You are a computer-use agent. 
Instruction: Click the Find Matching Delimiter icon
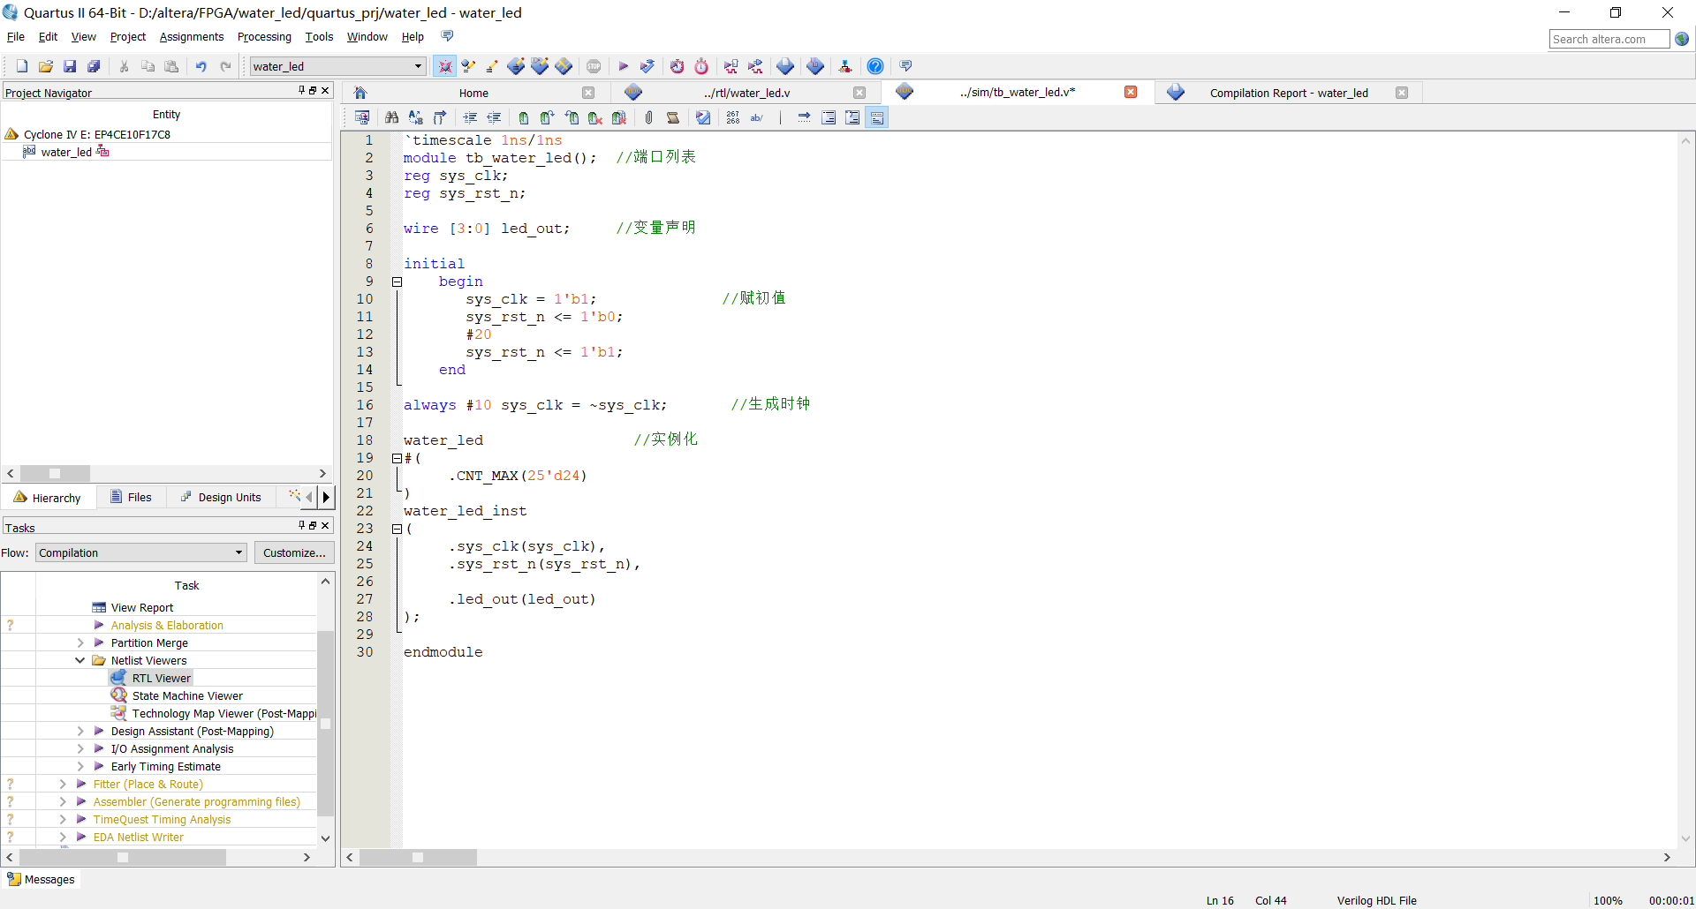[x=439, y=117]
